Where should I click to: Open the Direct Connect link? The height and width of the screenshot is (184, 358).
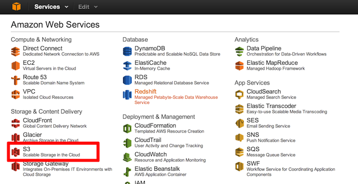[42, 48]
